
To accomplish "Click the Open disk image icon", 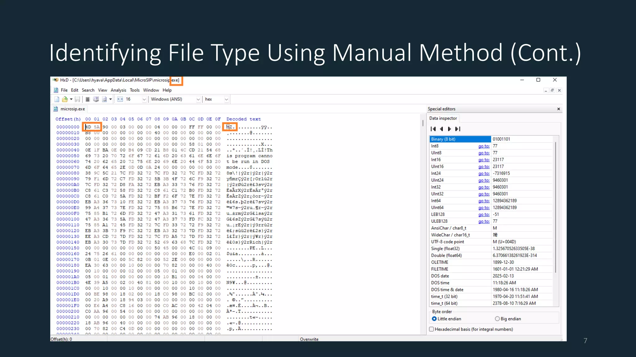I will [x=104, y=99].
